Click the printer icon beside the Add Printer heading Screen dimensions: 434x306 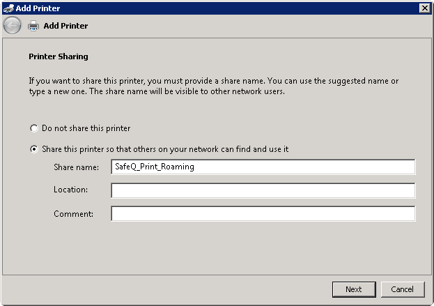click(33, 26)
